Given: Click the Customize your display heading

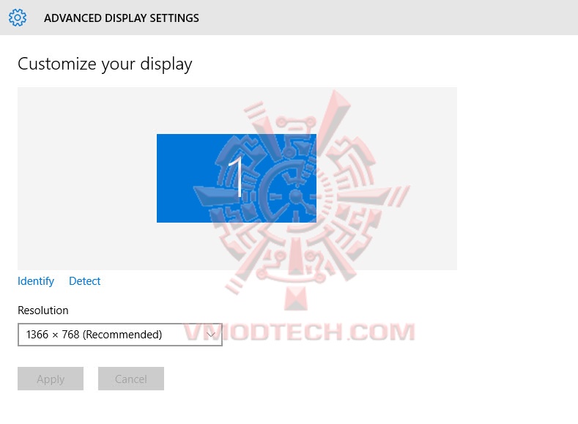Looking at the screenshot, I should point(105,64).
